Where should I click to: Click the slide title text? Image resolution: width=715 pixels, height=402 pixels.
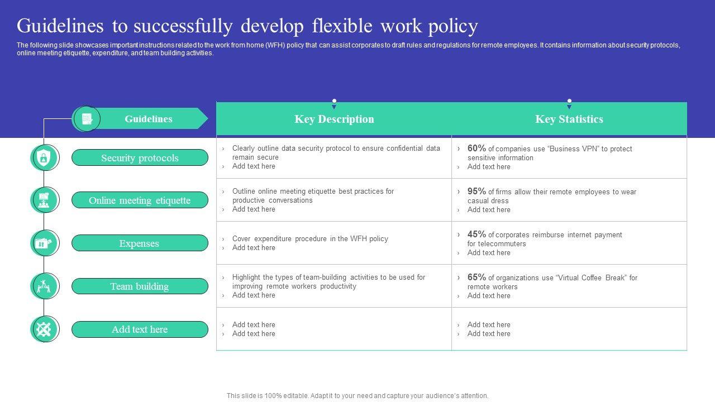[247, 26]
